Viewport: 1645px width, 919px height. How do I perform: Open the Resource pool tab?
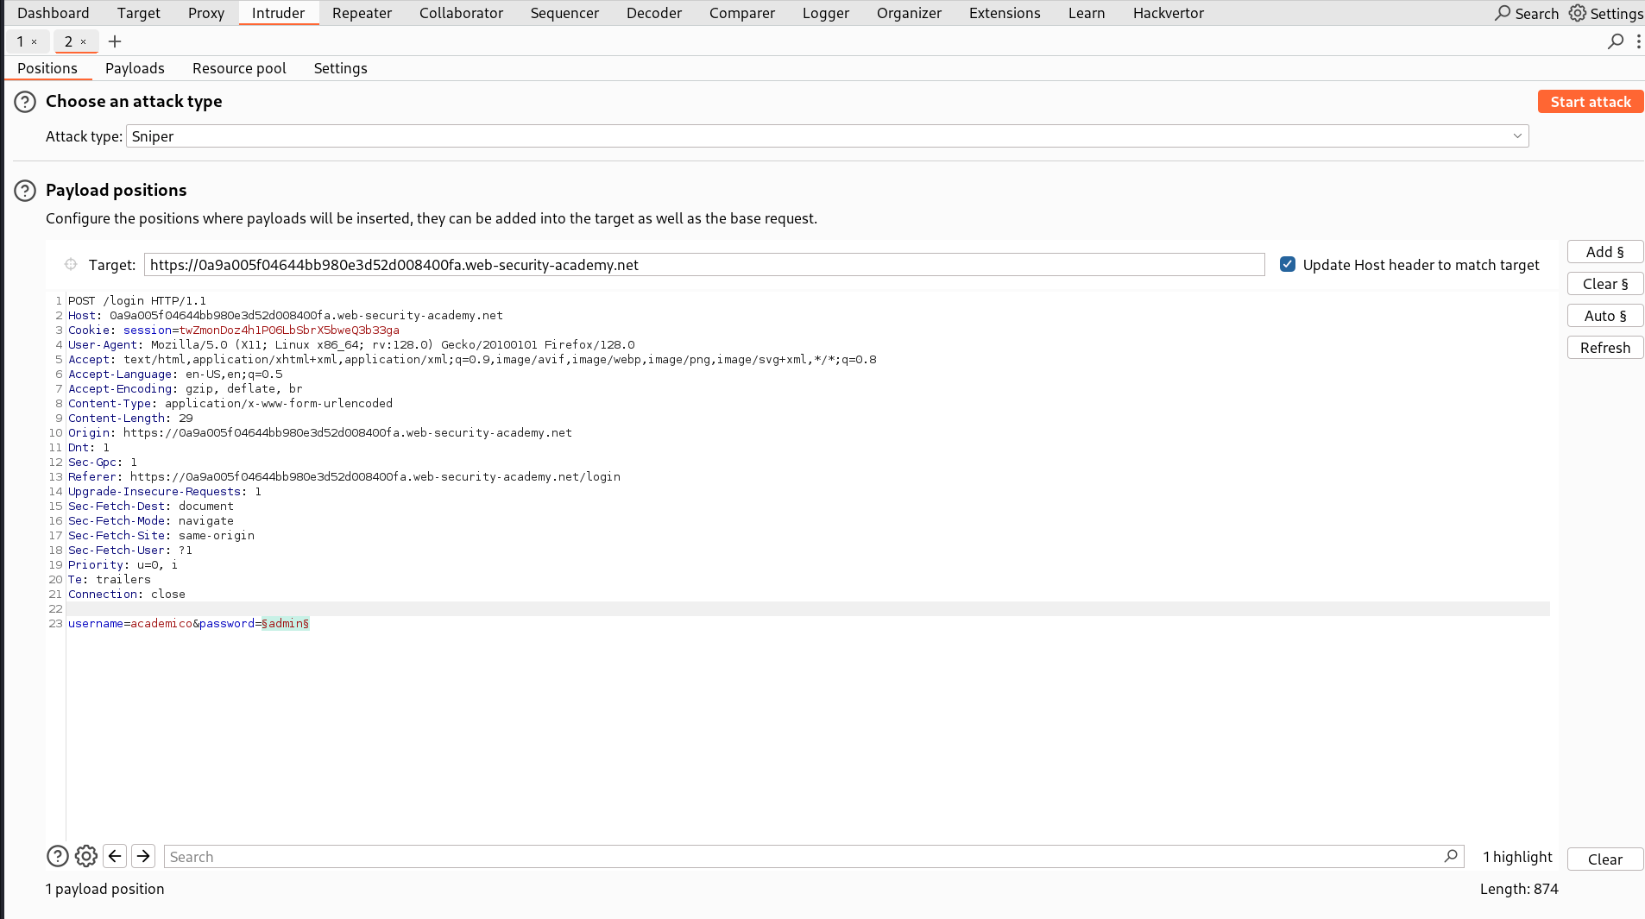click(239, 68)
